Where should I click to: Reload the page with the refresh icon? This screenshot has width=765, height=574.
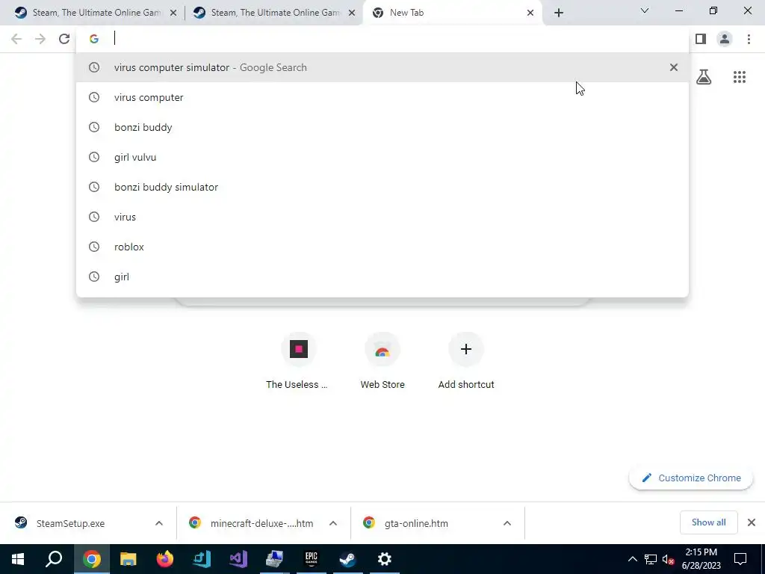pyautogui.click(x=64, y=39)
